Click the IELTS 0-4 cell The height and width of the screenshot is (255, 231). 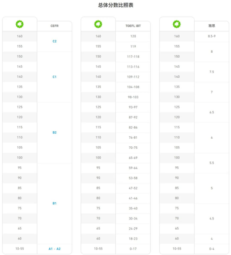point(212,249)
